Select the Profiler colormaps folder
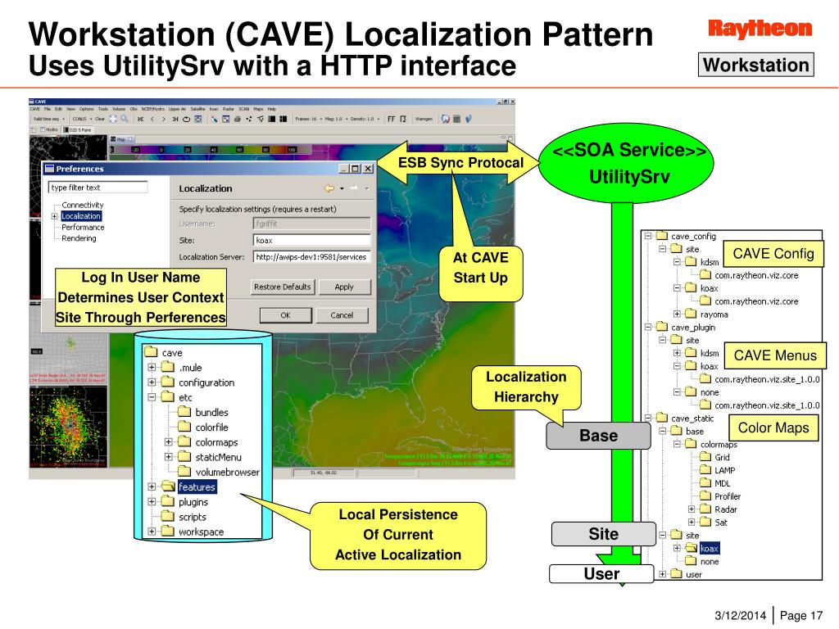 [x=721, y=496]
